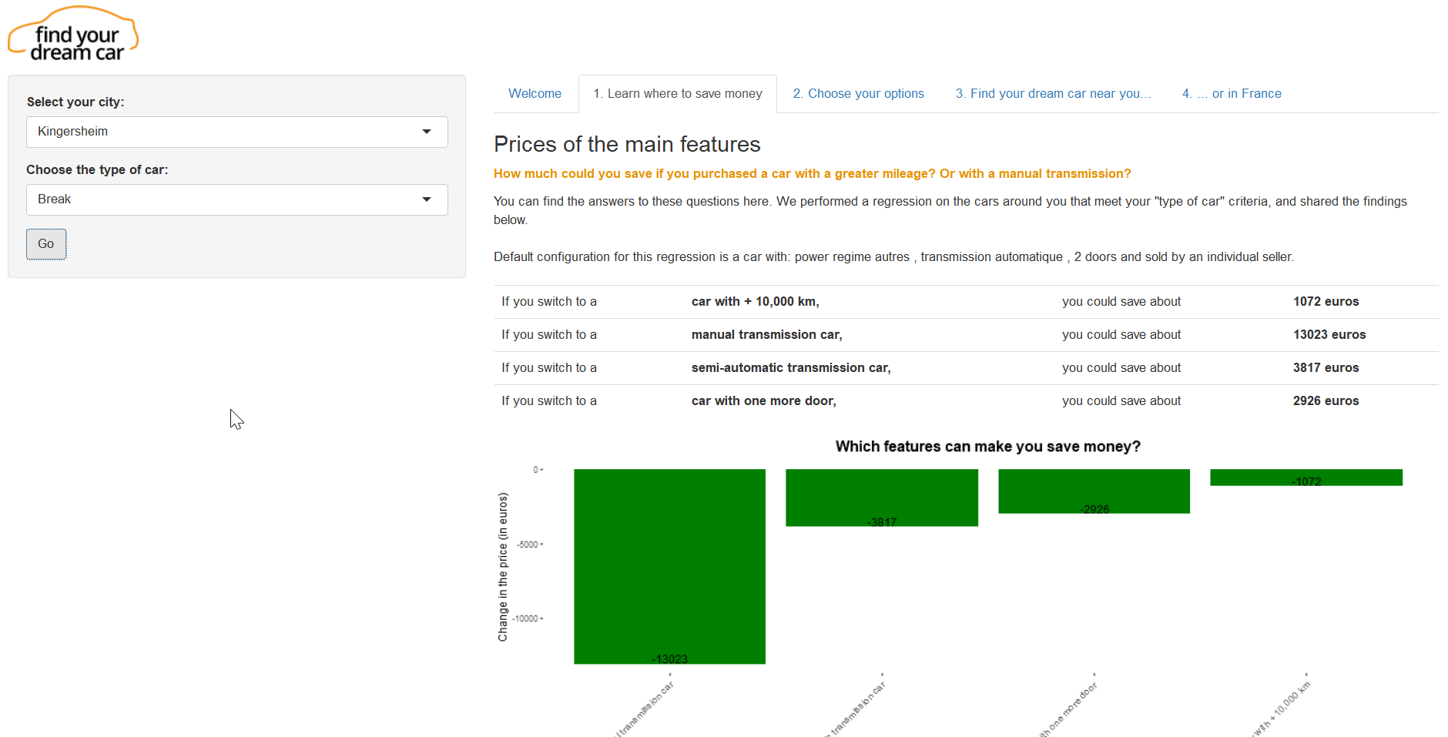
Task: Switch to the or in France tab
Action: tap(1232, 94)
